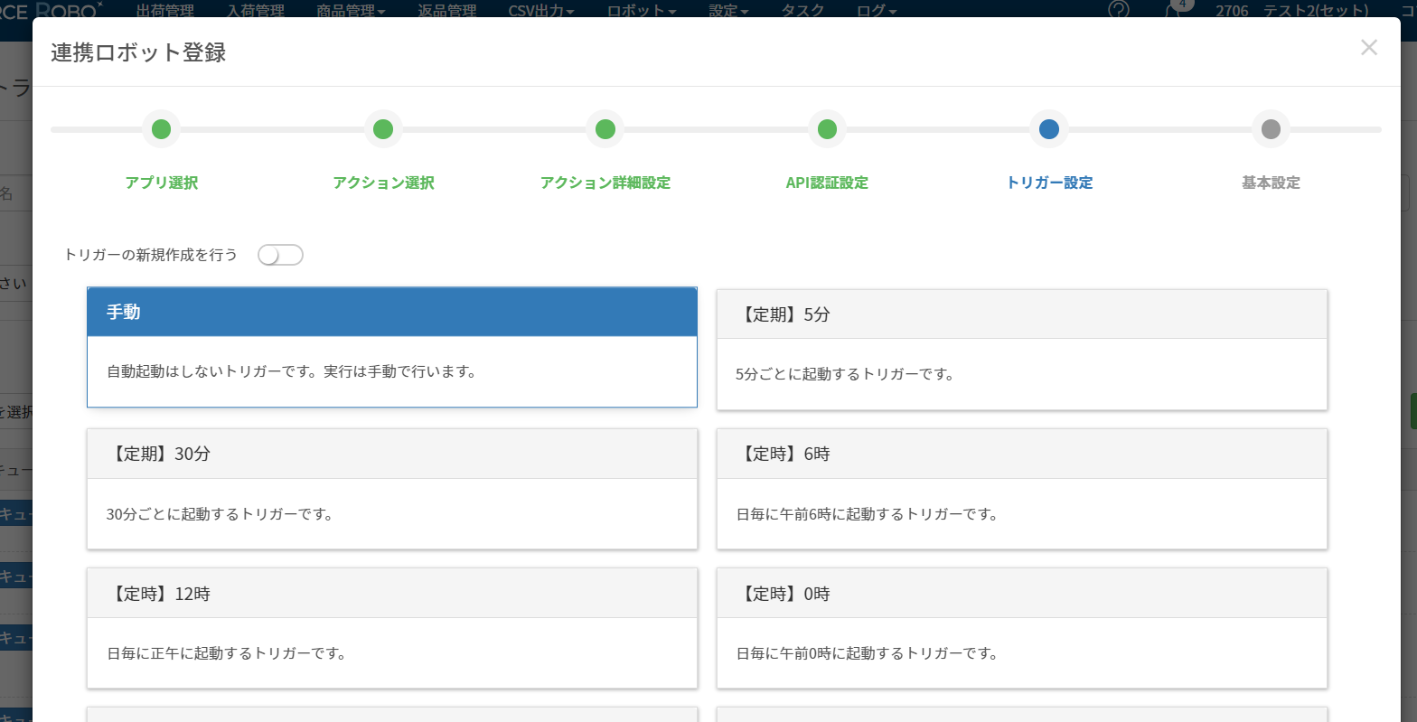The image size is (1417, 722).
Task: Expand the ロボット dropdown menu
Action: point(642,11)
